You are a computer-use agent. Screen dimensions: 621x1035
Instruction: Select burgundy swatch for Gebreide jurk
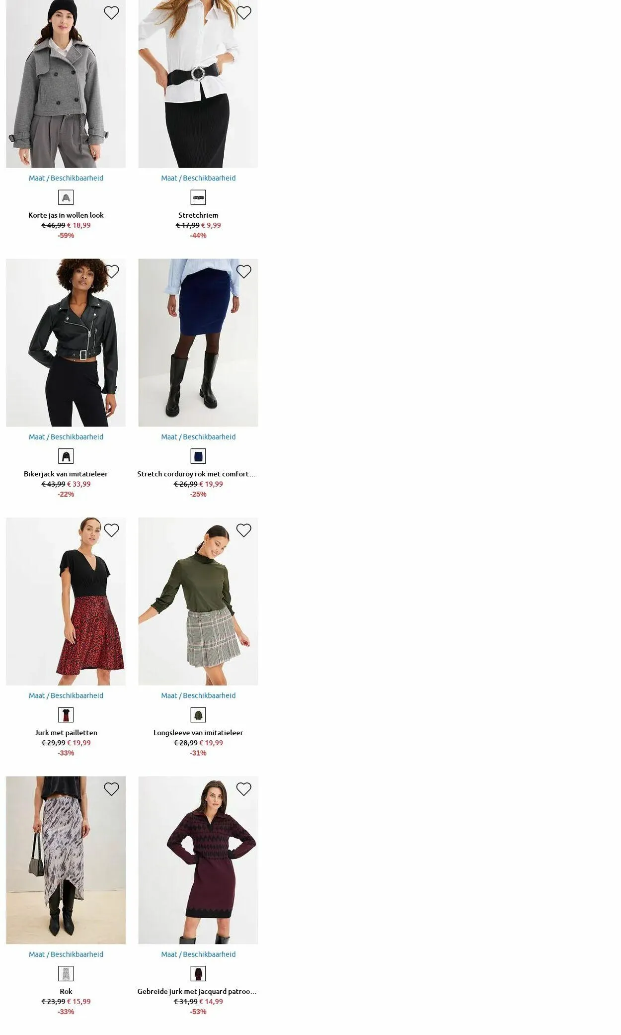coord(198,973)
